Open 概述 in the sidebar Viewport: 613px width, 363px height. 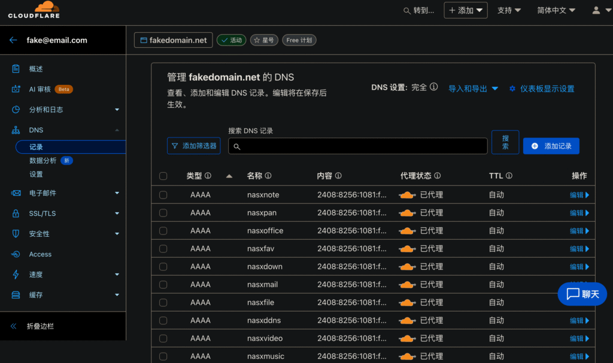pyautogui.click(x=36, y=69)
